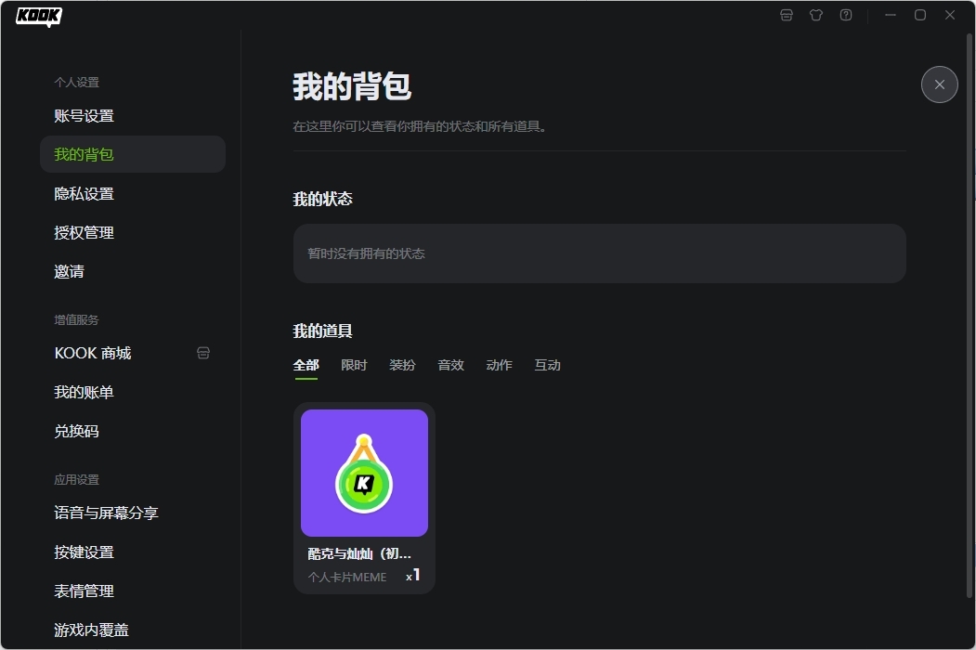Open the 邀请 page
This screenshot has height=650, width=976.
pyautogui.click(x=70, y=271)
